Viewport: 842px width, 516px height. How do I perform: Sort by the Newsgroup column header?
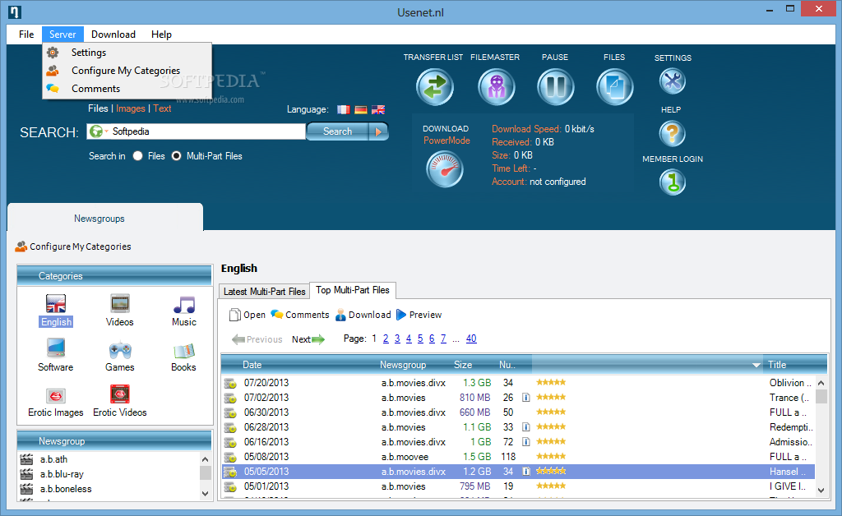pos(403,365)
